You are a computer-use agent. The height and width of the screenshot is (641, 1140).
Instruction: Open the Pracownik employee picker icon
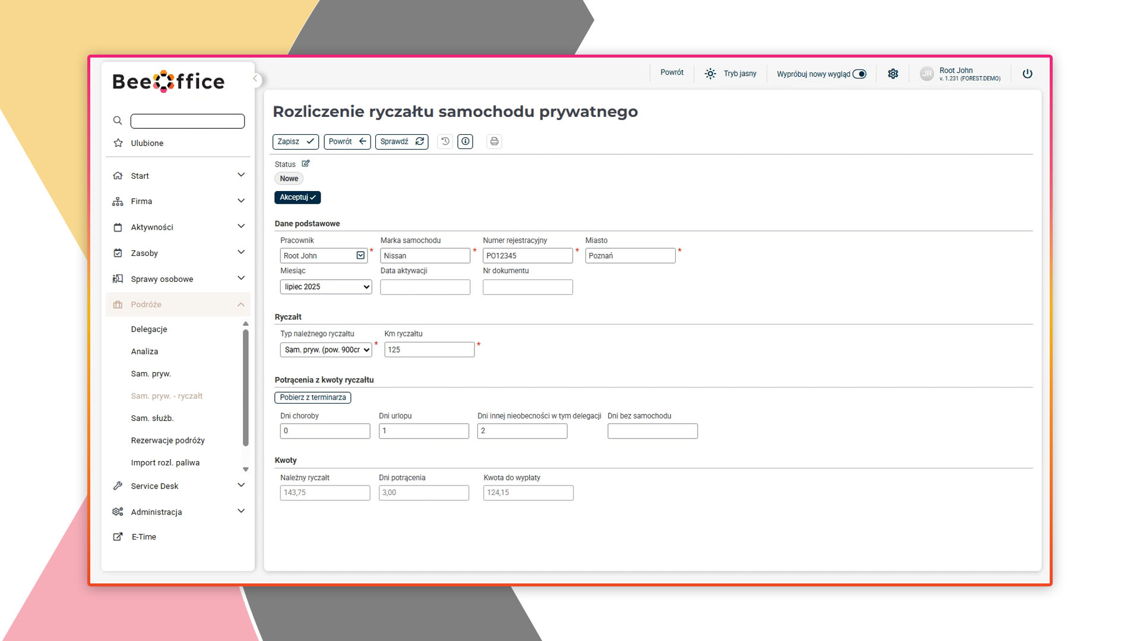click(360, 255)
